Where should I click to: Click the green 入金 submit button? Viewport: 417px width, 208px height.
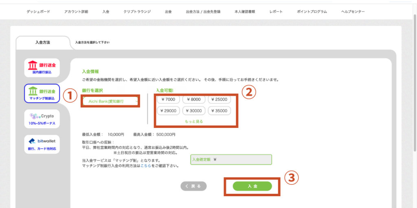point(252,186)
